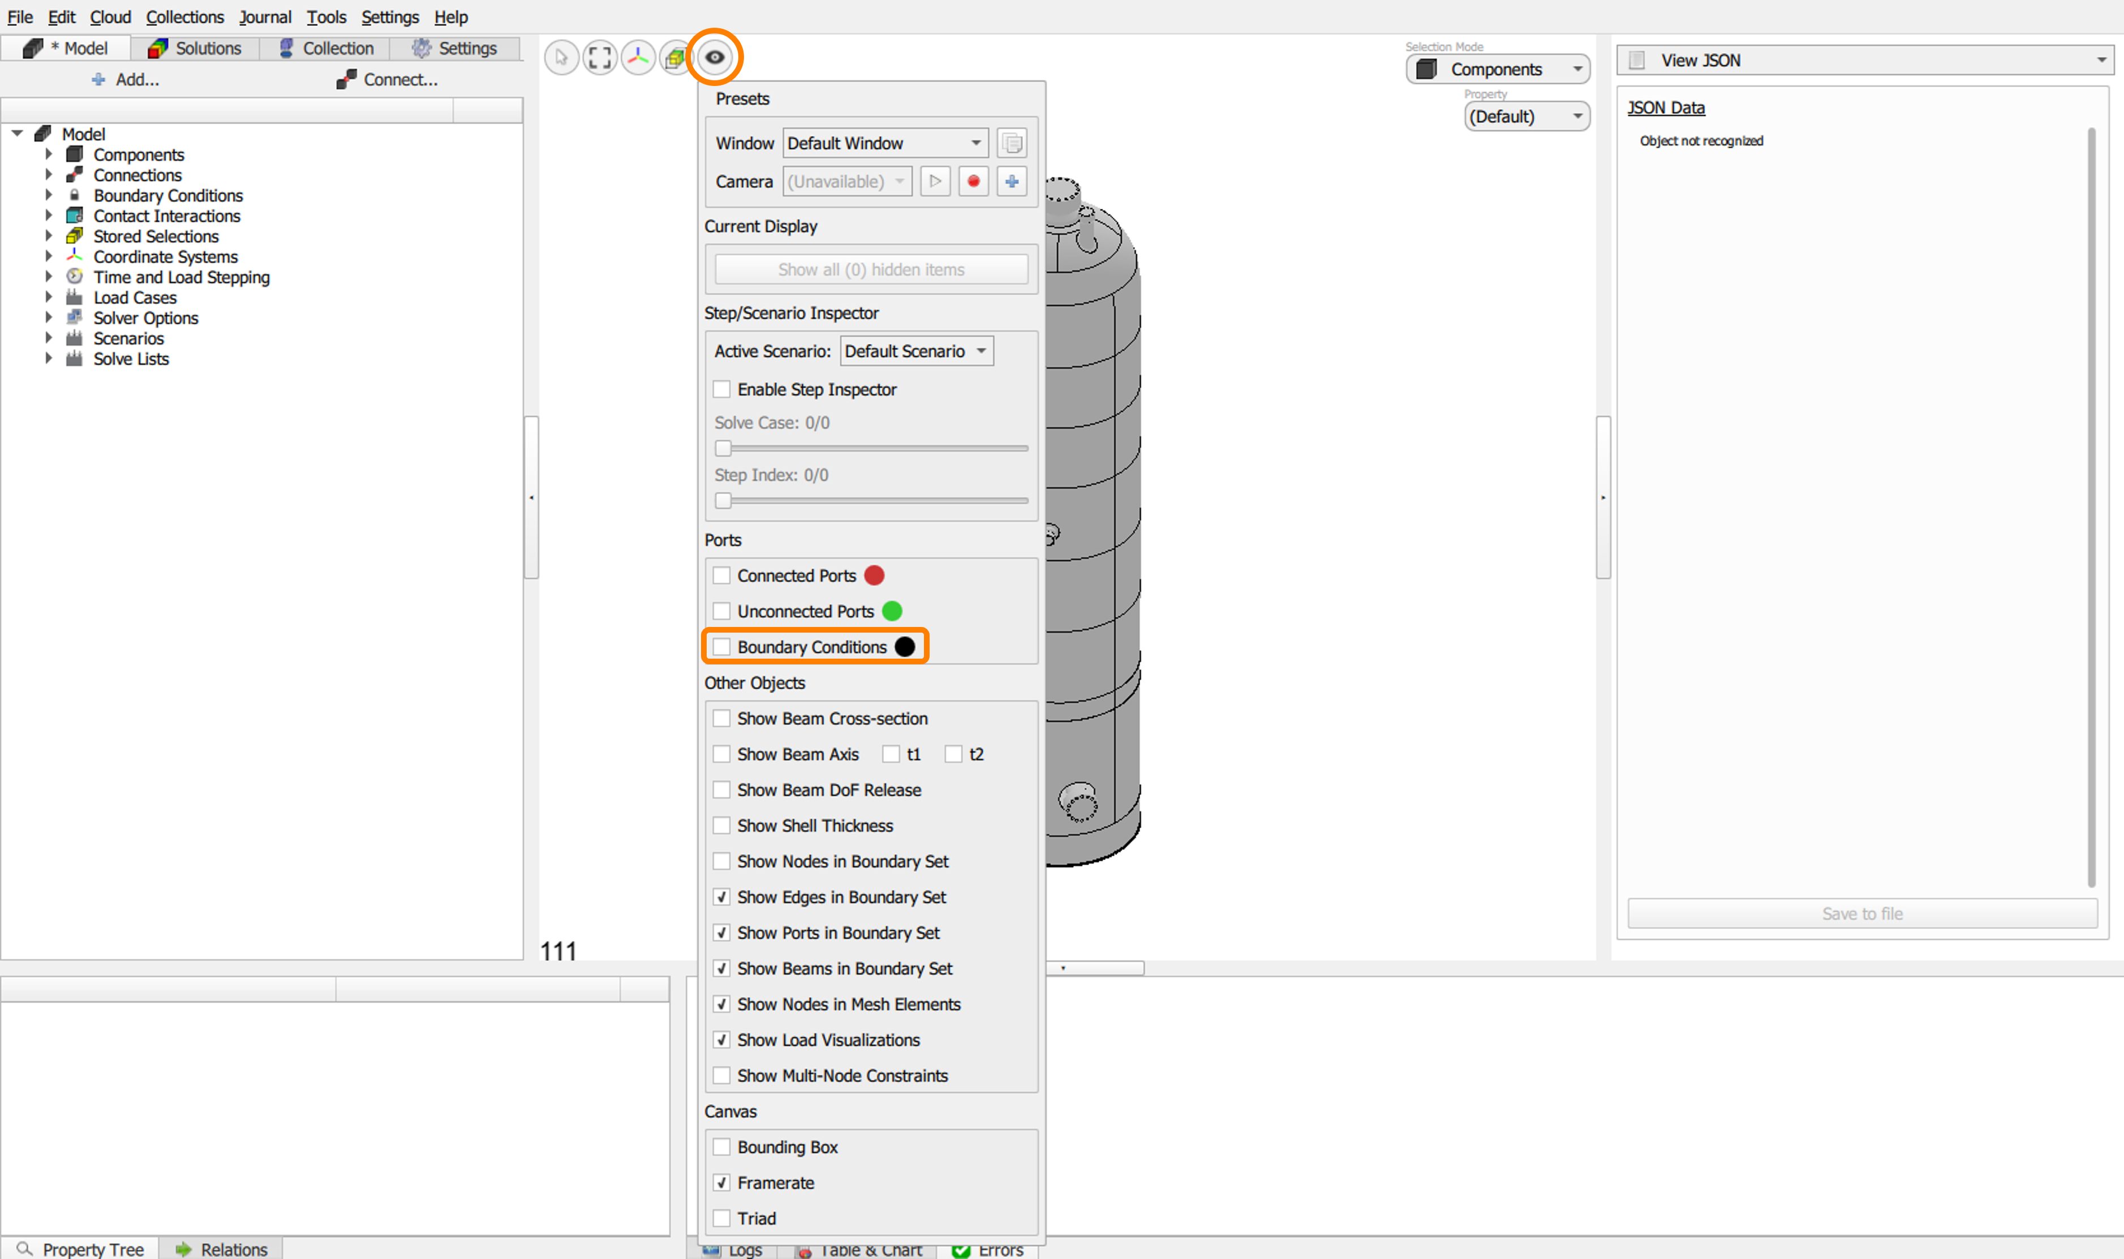
Task: Click the Add... button
Action: point(126,80)
